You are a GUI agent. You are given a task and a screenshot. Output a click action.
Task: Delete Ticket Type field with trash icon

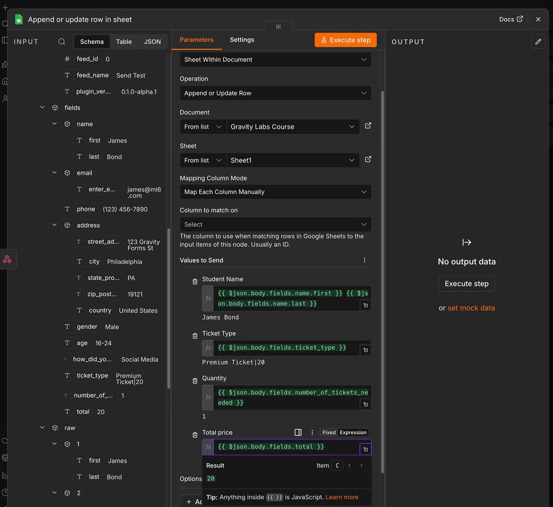194,336
